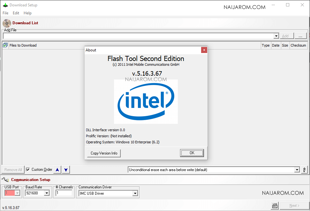
Task: Click the Download Setup title bar app icon
Action: click(5, 5)
